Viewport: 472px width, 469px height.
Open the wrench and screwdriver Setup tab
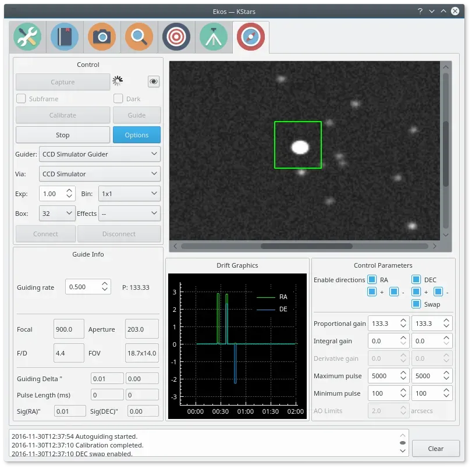tap(27, 37)
